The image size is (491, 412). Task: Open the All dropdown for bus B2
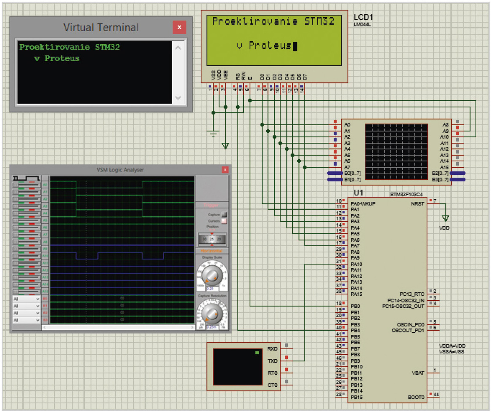point(27,313)
